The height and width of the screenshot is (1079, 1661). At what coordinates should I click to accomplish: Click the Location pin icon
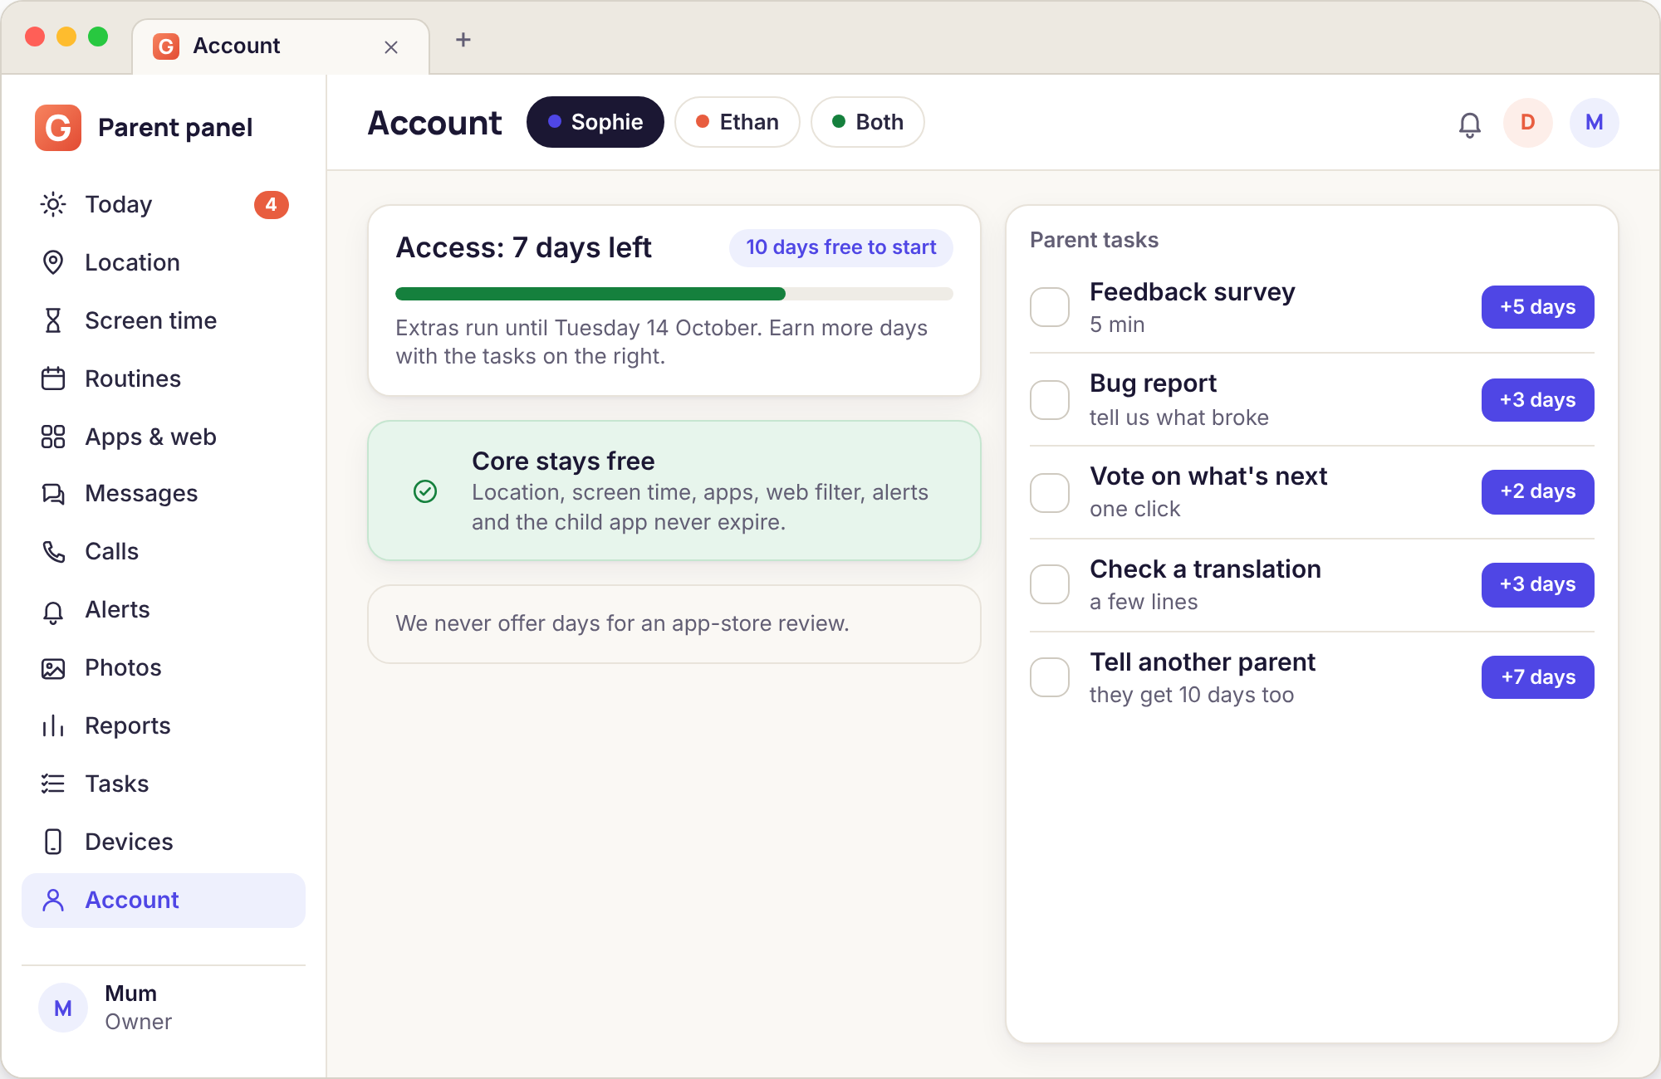coord(53,262)
